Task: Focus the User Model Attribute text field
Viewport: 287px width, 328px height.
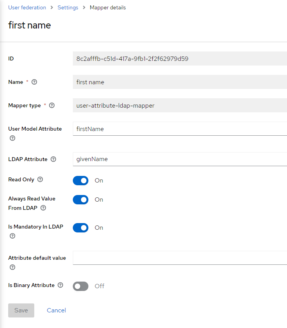Action: point(179,129)
